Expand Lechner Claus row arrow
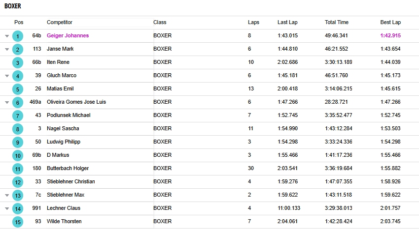Screen dimensions: 419x232 point(7,208)
